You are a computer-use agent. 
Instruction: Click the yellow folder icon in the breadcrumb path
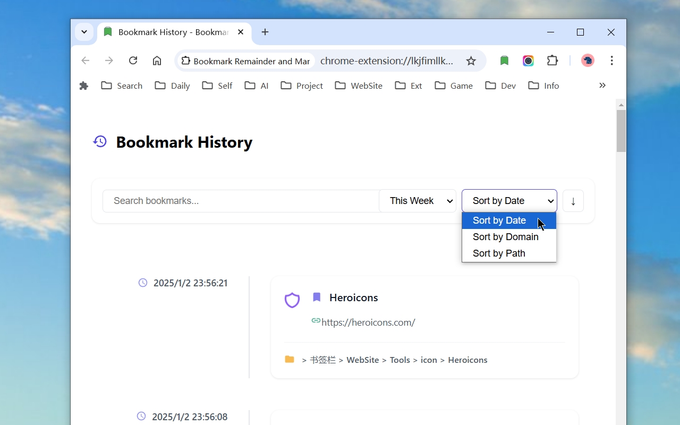point(289,359)
